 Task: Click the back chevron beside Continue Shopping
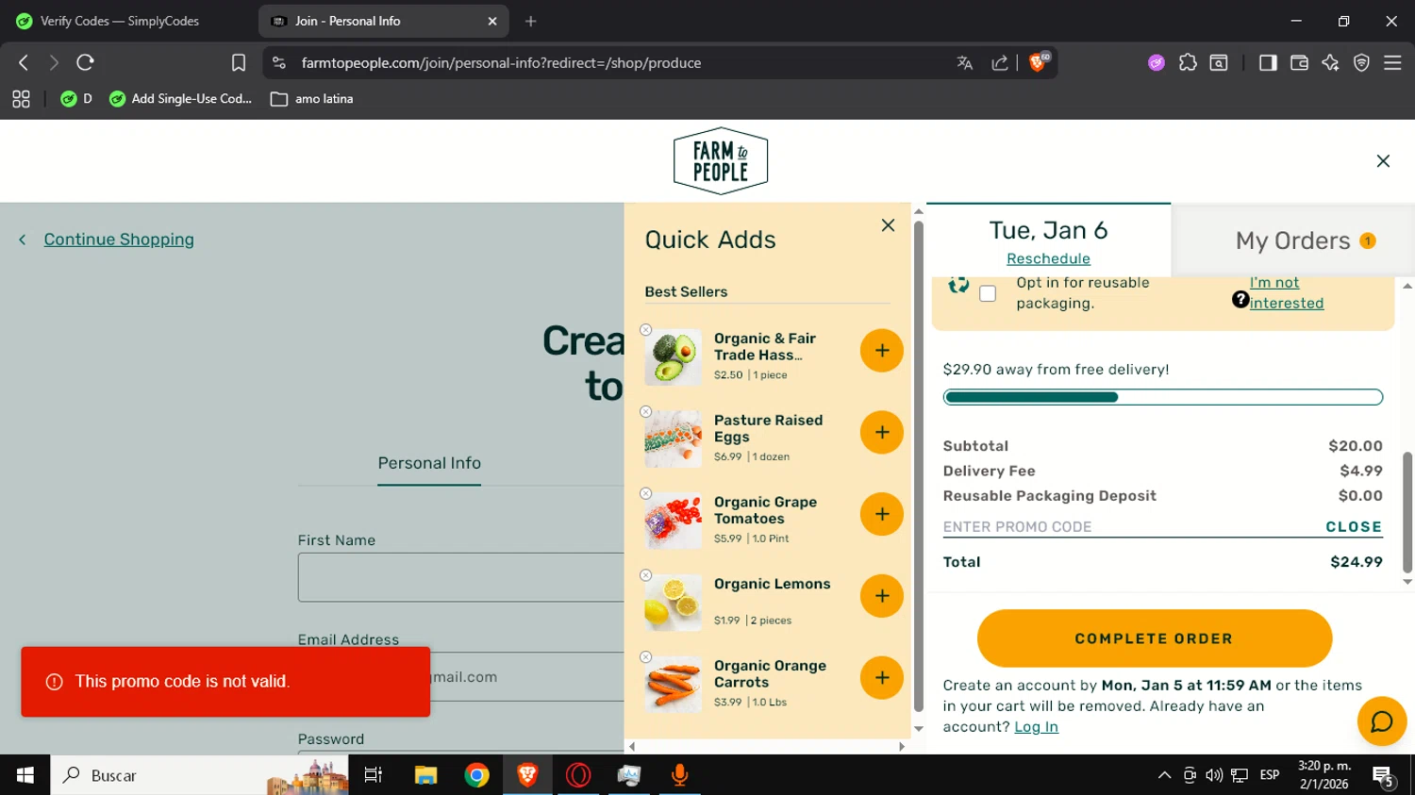point(23,240)
